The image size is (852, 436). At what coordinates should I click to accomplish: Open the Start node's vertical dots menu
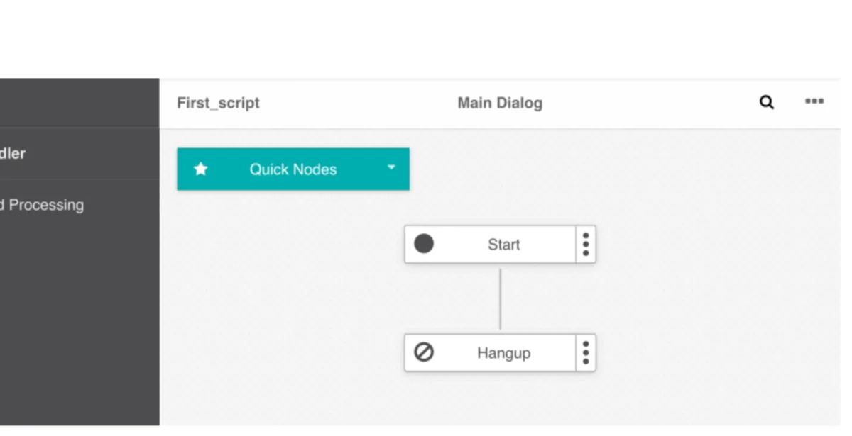point(586,245)
